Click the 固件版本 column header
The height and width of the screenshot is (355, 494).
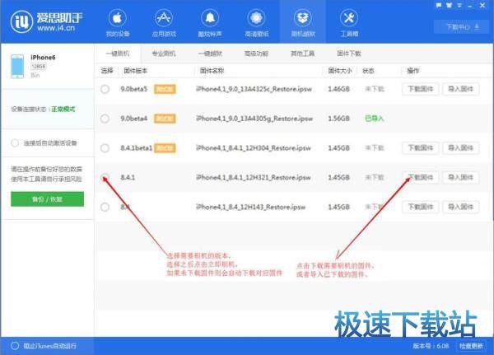pyautogui.click(x=136, y=71)
